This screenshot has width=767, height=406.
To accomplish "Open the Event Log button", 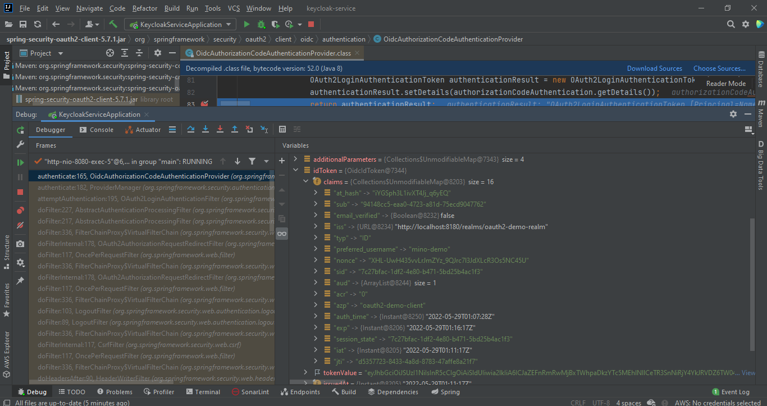I will 731,392.
